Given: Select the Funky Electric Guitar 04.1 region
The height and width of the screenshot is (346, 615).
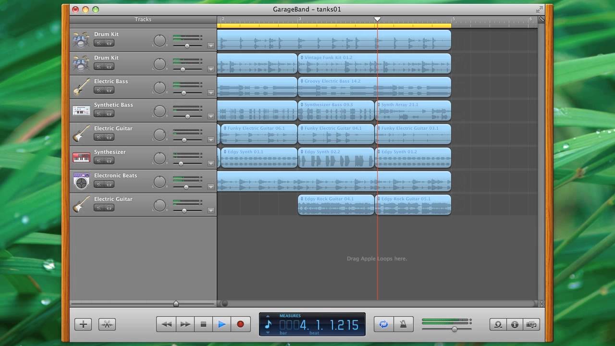Looking at the screenshot, I should (x=336, y=134).
